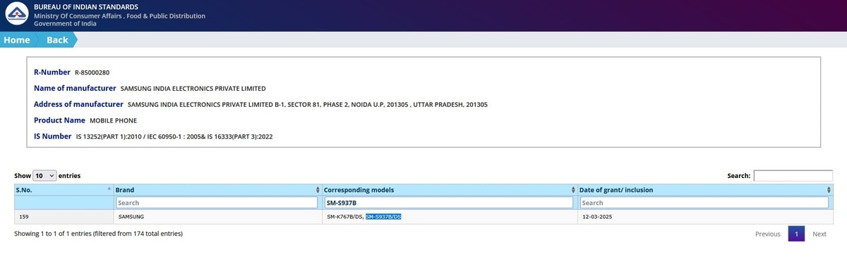The image size is (847, 259).
Task: Open the Show entries count dropdown
Action: pos(44,175)
